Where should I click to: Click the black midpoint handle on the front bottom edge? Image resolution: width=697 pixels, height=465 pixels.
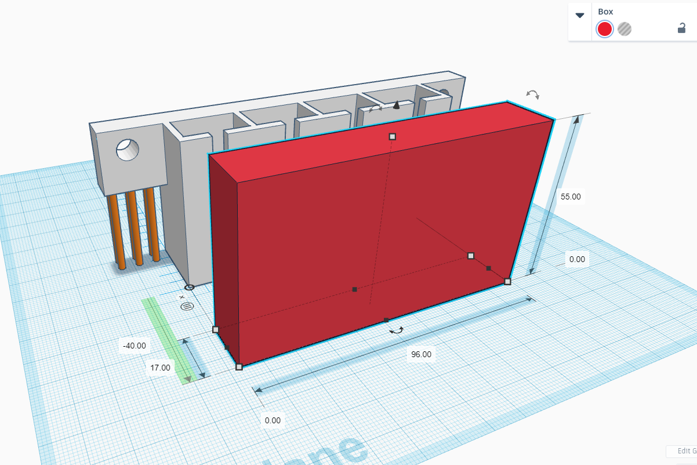click(386, 319)
